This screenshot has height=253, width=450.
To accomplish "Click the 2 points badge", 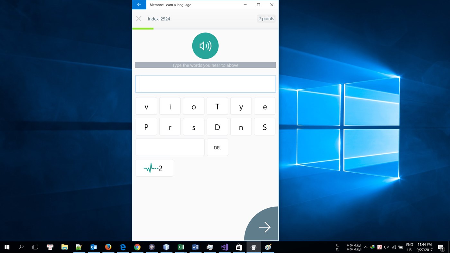I will point(266,18).
